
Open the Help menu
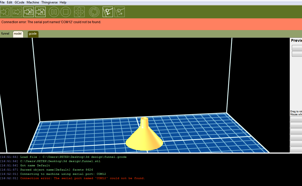63,2
